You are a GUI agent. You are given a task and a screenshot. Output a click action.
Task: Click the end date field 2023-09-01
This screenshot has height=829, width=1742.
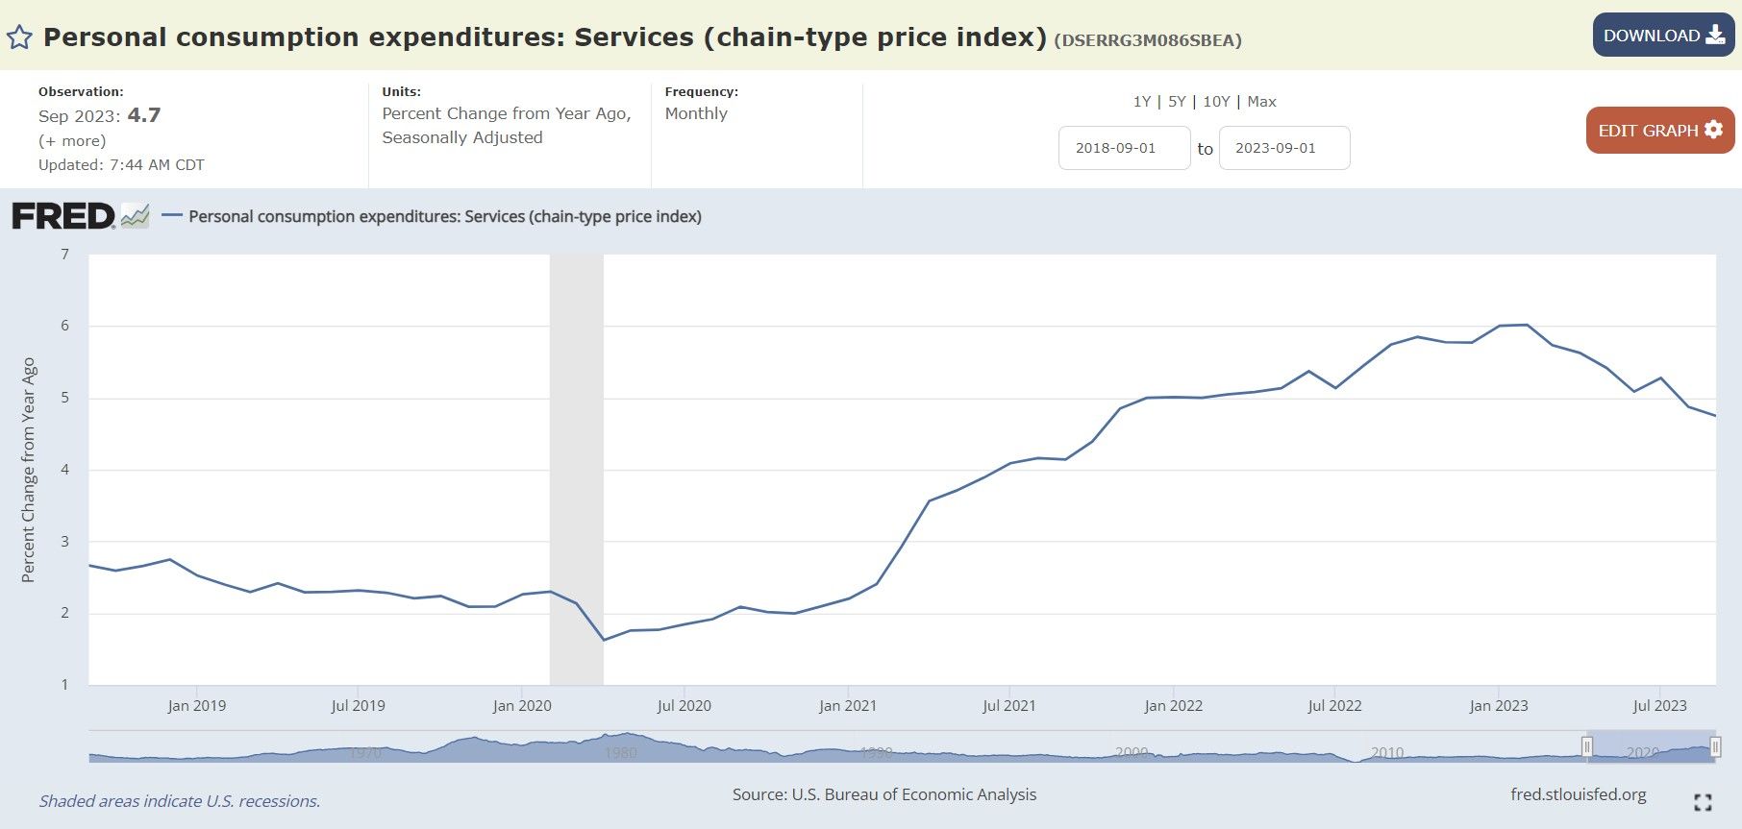pyautogui.click(x=1284, y=148)
